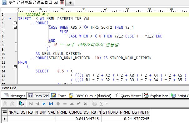
Task: Click the edit record triangle icon
Action: point(72,104)
